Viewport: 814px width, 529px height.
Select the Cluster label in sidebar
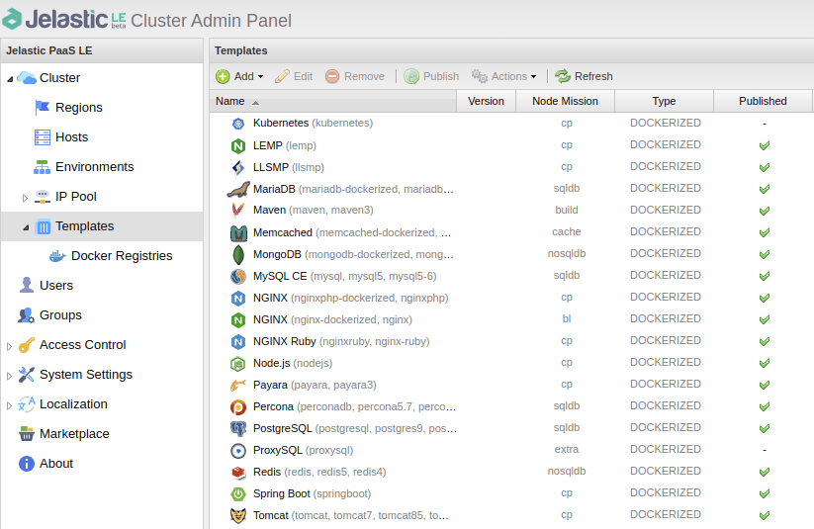pos(59,78)
